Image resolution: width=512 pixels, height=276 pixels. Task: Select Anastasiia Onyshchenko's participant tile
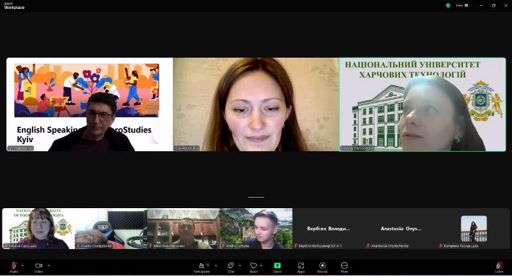click(x=401, y=229)
